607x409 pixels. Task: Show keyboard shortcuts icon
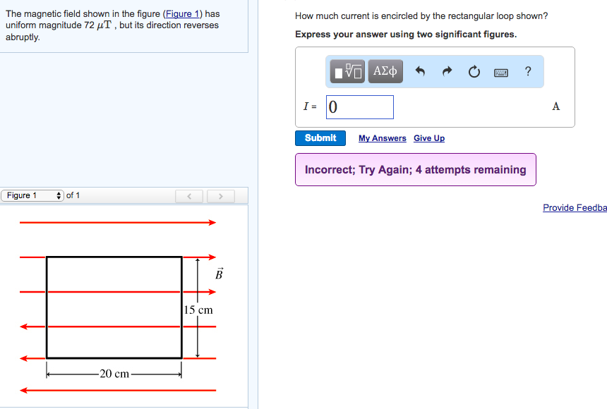[501, 73]
